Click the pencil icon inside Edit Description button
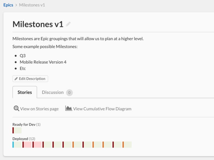214x160 pixels. [x=16, y=79]
